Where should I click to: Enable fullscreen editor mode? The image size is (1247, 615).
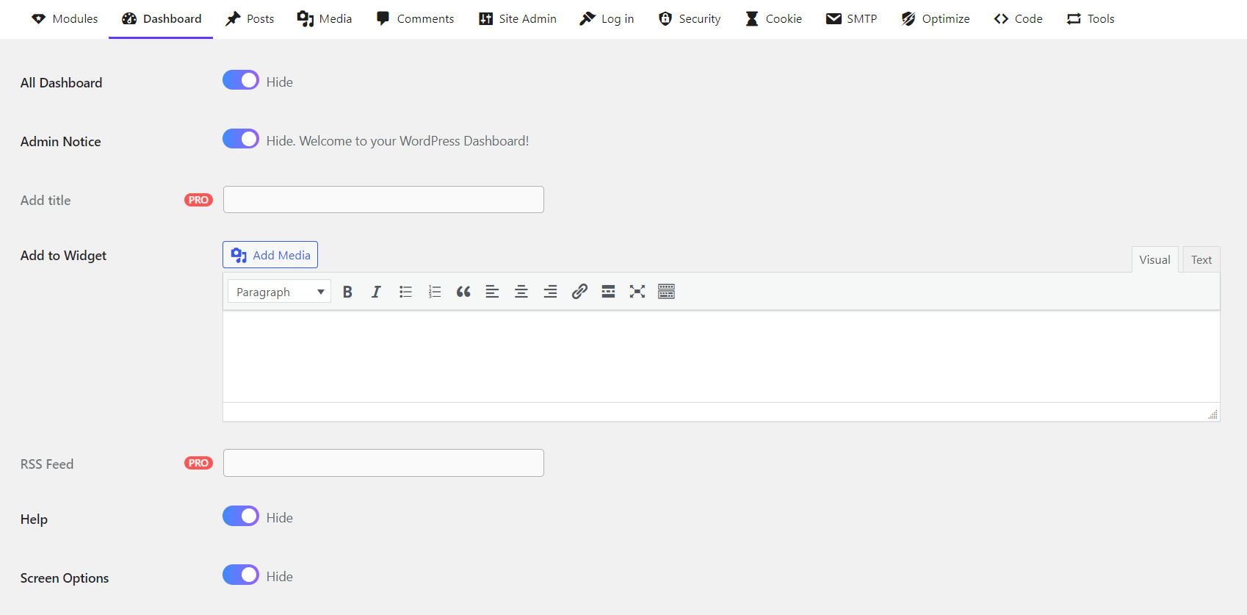point(637,292)
